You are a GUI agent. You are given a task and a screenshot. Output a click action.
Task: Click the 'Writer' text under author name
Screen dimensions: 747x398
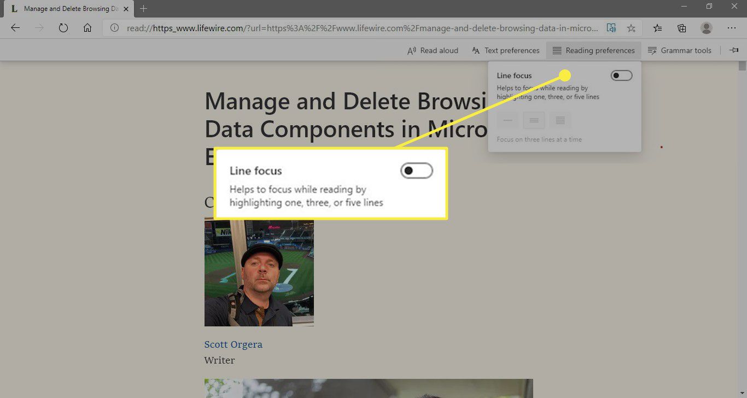219,360
